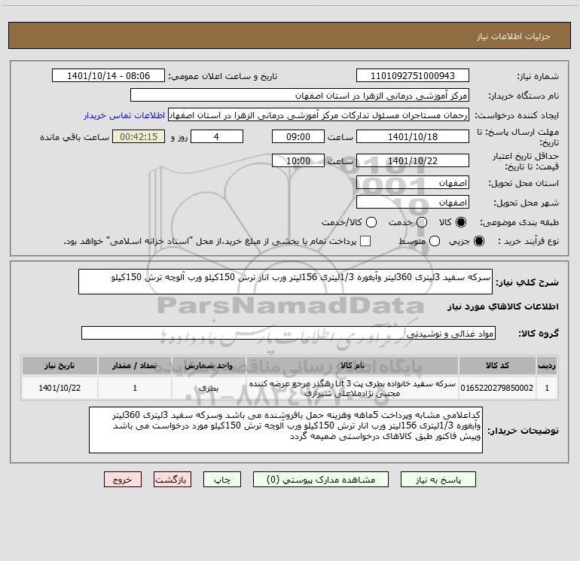The width and height of the screenshot is (580, 561).
Task: Click the ایجاد کننده درخواست field
Action: [x=319, y=114]
